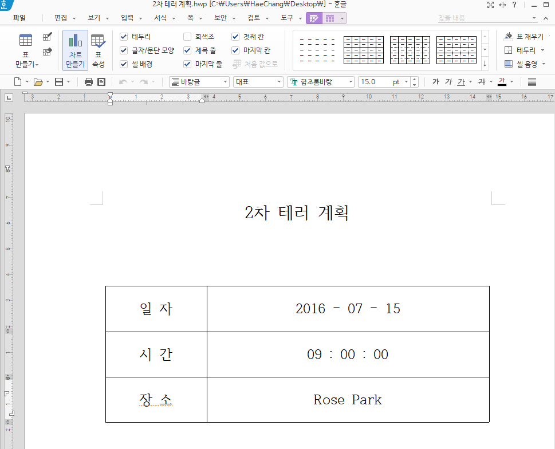The image size is (555, 449).
Task: Pick the red font color swatch
Action: 502,82
